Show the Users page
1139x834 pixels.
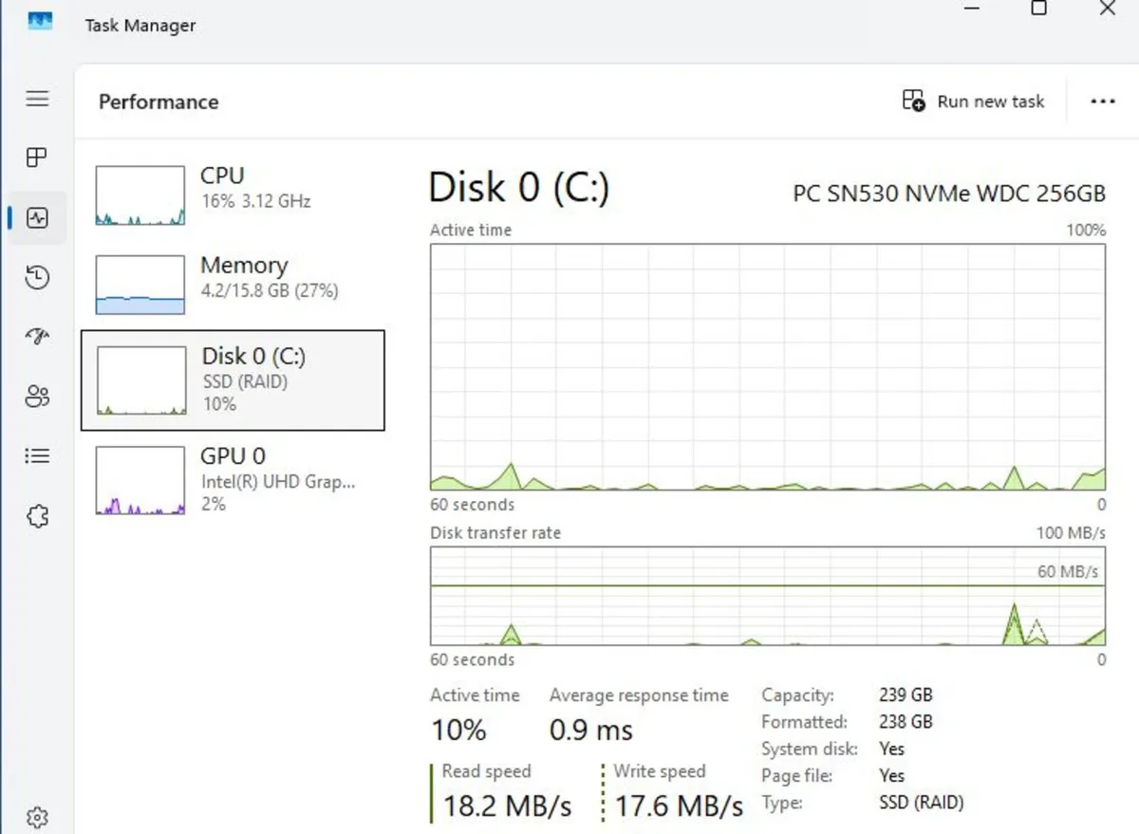37,397
